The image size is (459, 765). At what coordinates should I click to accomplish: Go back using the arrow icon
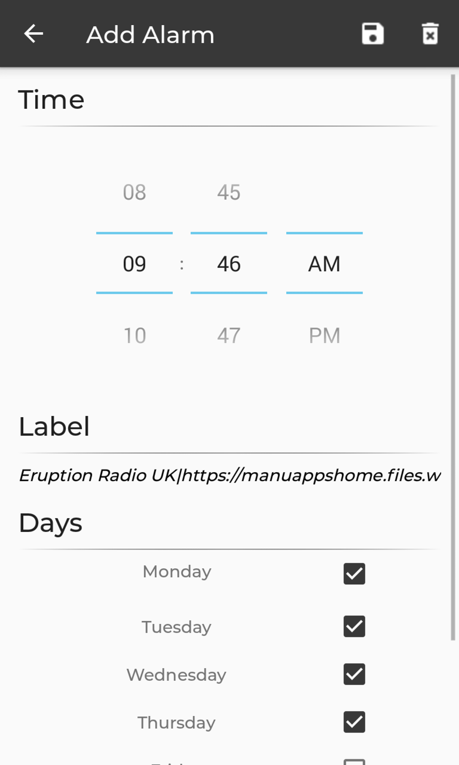click(x=34, y=34)
